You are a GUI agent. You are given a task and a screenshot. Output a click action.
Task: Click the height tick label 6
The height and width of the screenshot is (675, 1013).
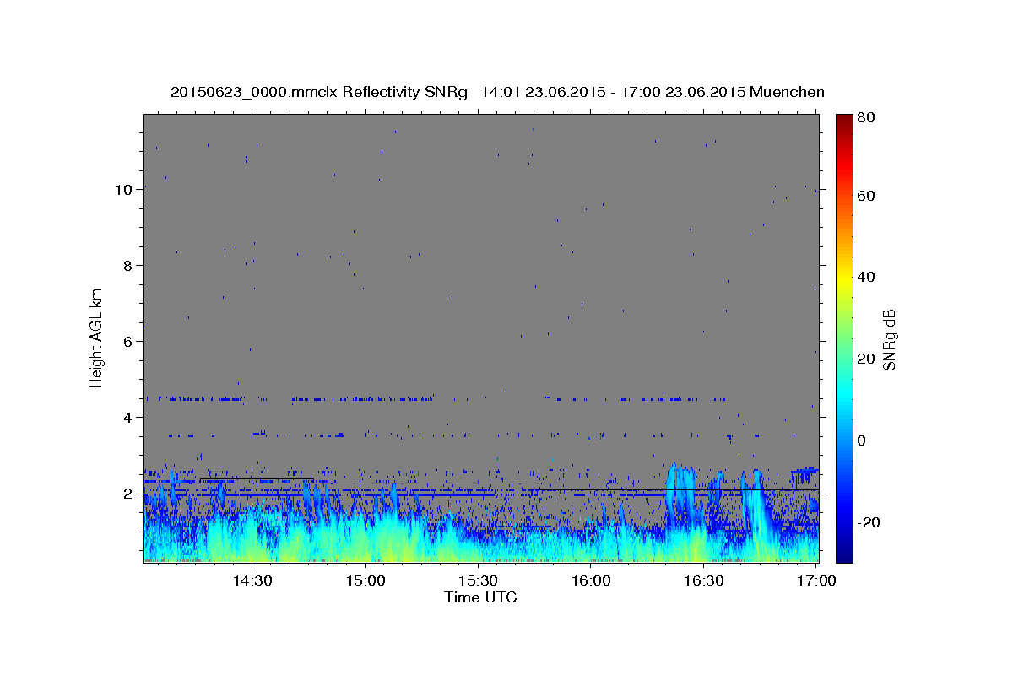coord(128,341)
